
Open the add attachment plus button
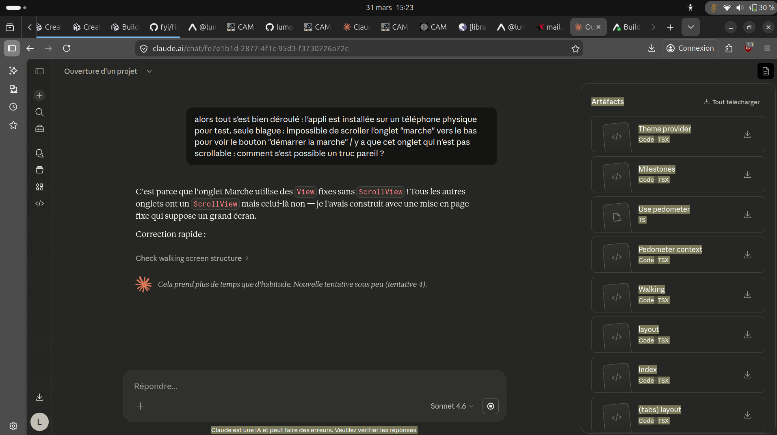(140, 406)
